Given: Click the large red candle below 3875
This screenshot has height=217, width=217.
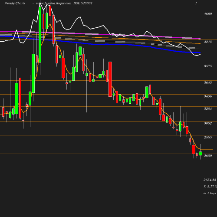Looking at the screenshot, I should (x=110, y=79).
